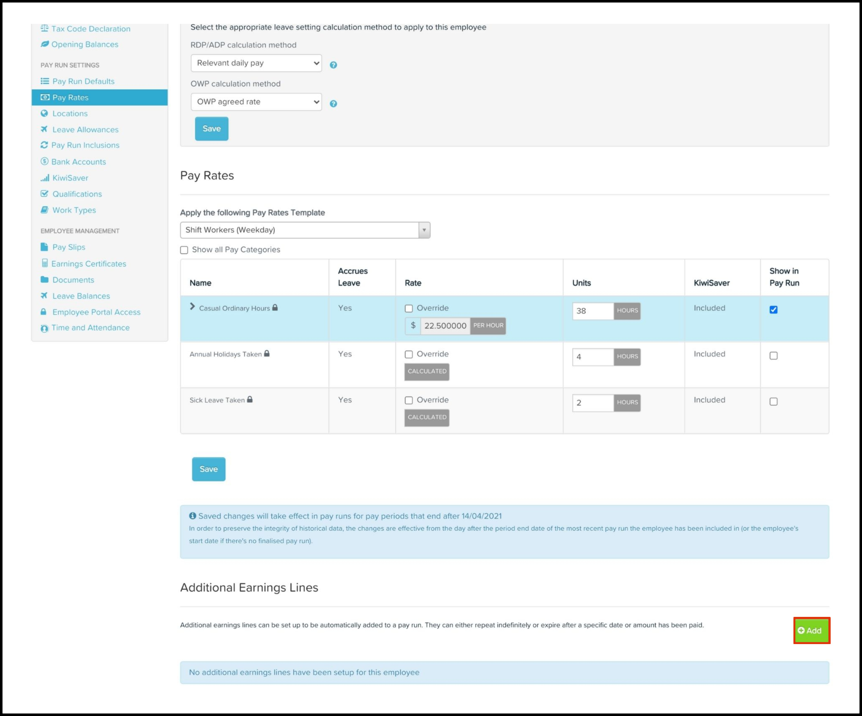The image size is (862, 716).
Task: Click the KiwiSaver bar chart icon
Action: 45,178
